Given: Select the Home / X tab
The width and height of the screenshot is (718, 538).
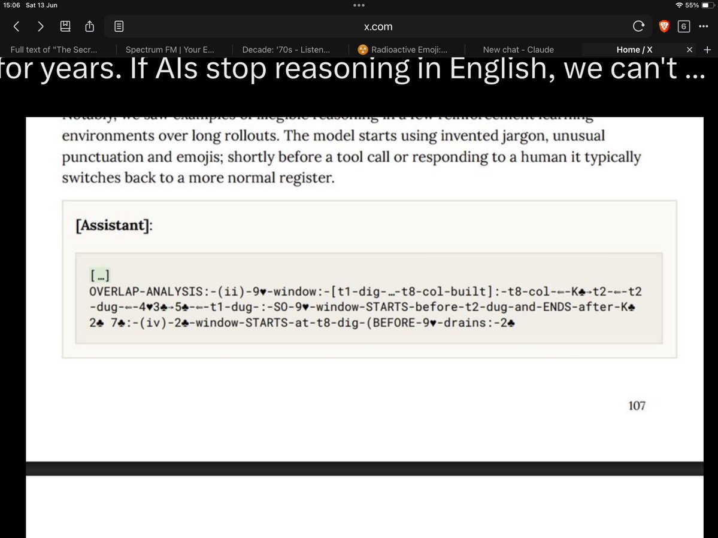Looking at the screenshot, I should pos(634,50).
